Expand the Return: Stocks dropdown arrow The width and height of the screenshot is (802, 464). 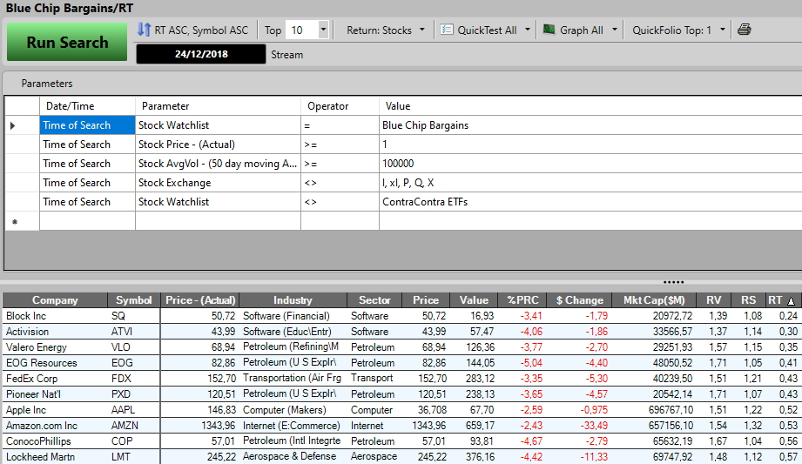(422, 30)
